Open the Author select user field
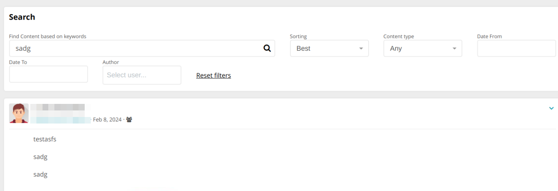This screenshot has width=558, height=191. coord(142,75)
